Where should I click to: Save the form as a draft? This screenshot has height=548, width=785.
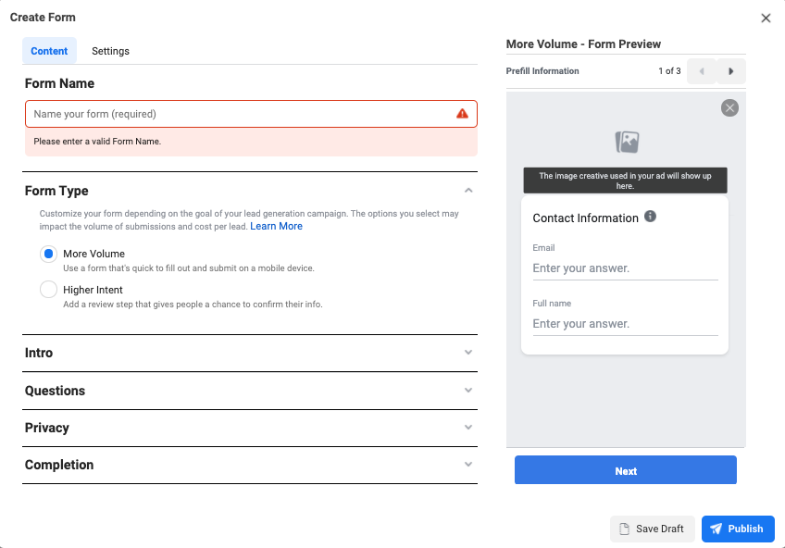coord(652,529)
